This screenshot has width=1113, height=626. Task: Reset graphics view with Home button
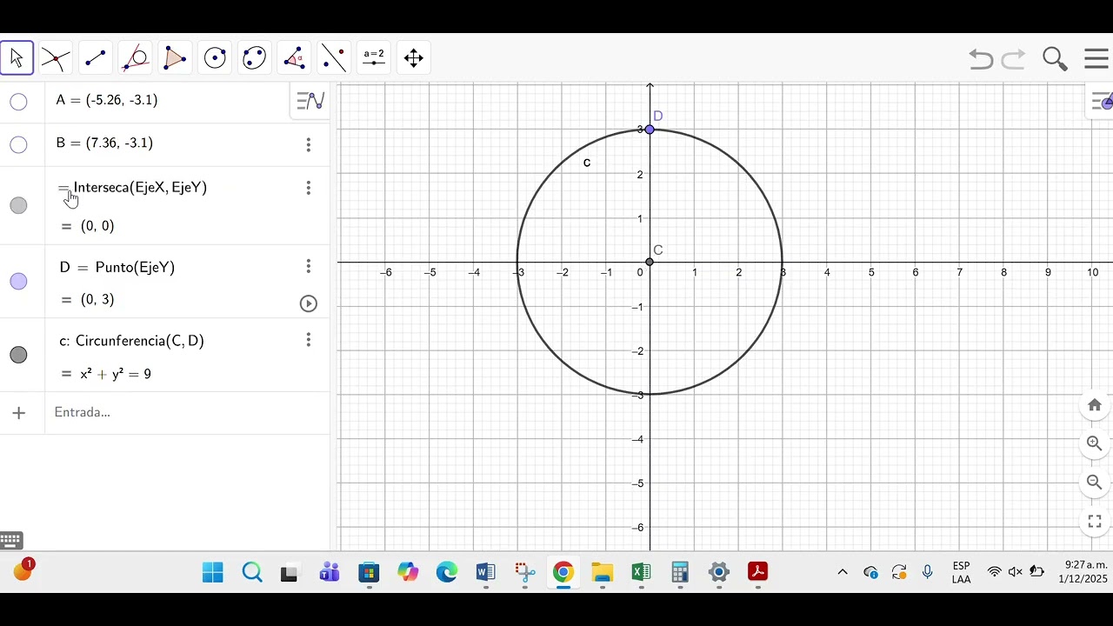(1095, 405)
